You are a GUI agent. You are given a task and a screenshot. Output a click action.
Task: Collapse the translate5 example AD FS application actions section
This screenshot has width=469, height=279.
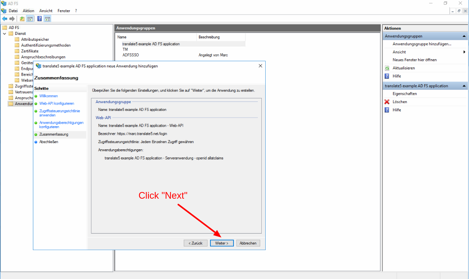(464, 86)
